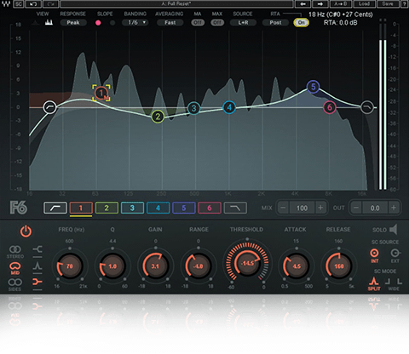Click the Gain knob showing 3.1
The width and height of the screenshot is (409, 354).
(155, 266)
